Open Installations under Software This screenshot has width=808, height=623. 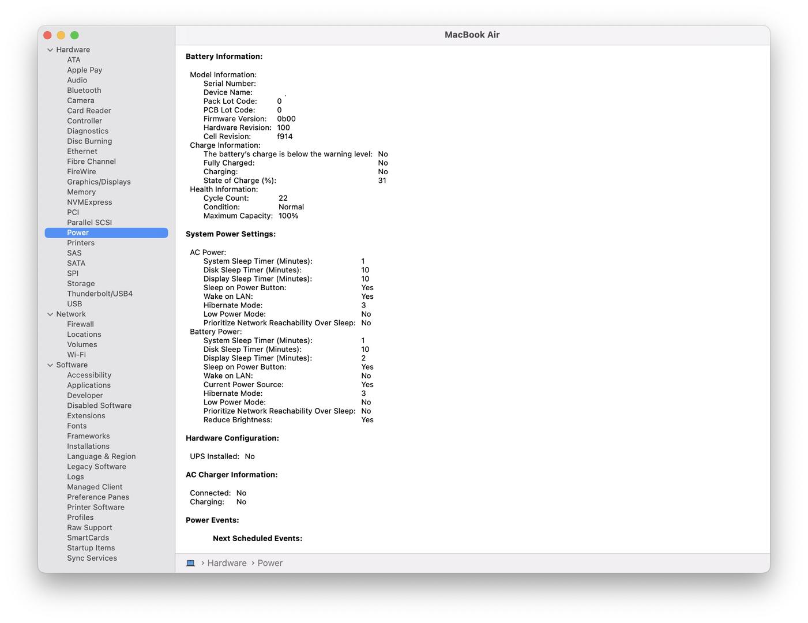coord(88,446)
